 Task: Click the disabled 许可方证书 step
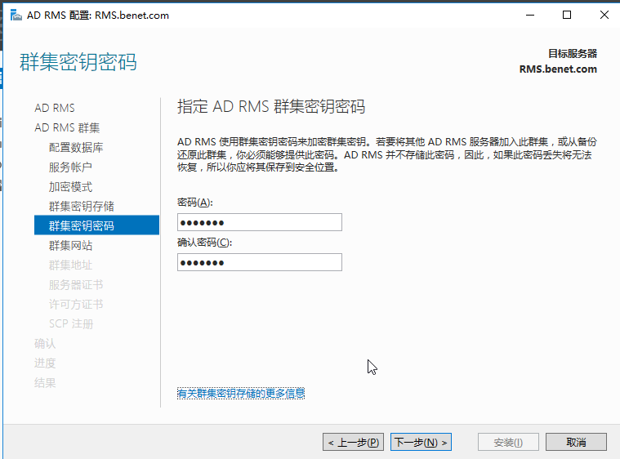[x=76, y=305]
